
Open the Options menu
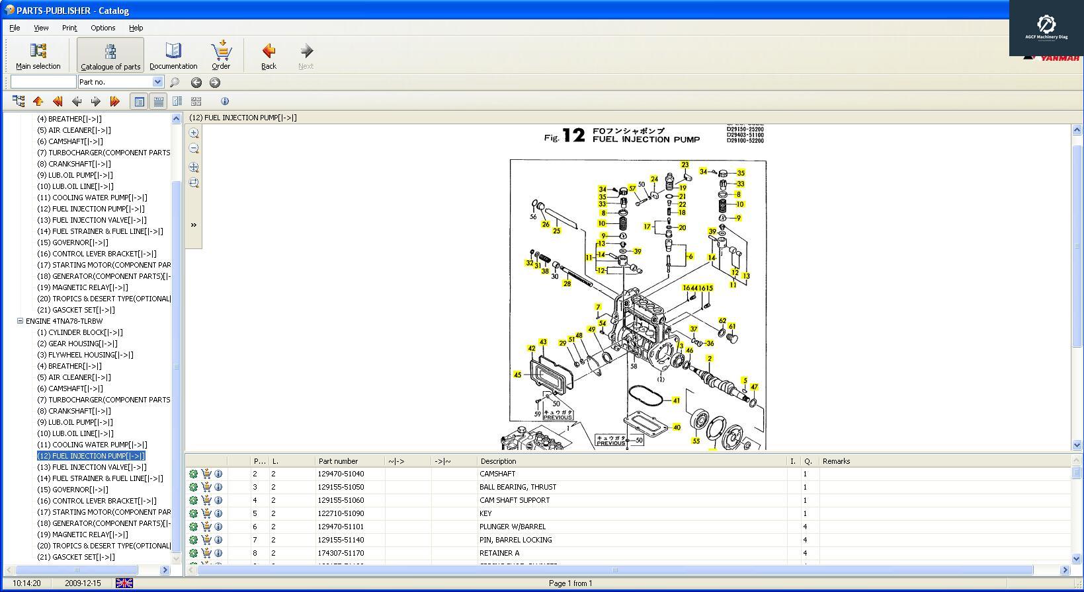(x=103, y=28)
